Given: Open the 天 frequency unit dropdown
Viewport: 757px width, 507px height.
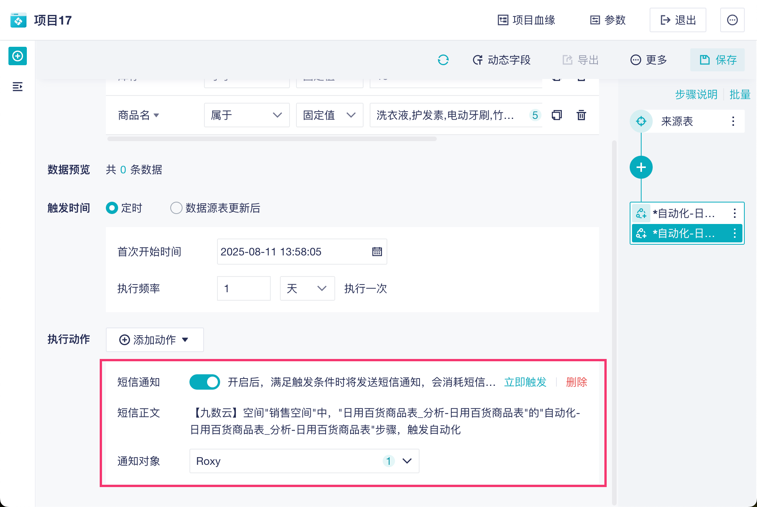Looking at the screenshot, I should click(x=307, y=288).
